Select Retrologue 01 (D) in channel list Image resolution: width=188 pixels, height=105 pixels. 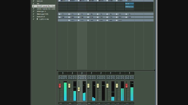pyautogui.click(x=43, y=14)
